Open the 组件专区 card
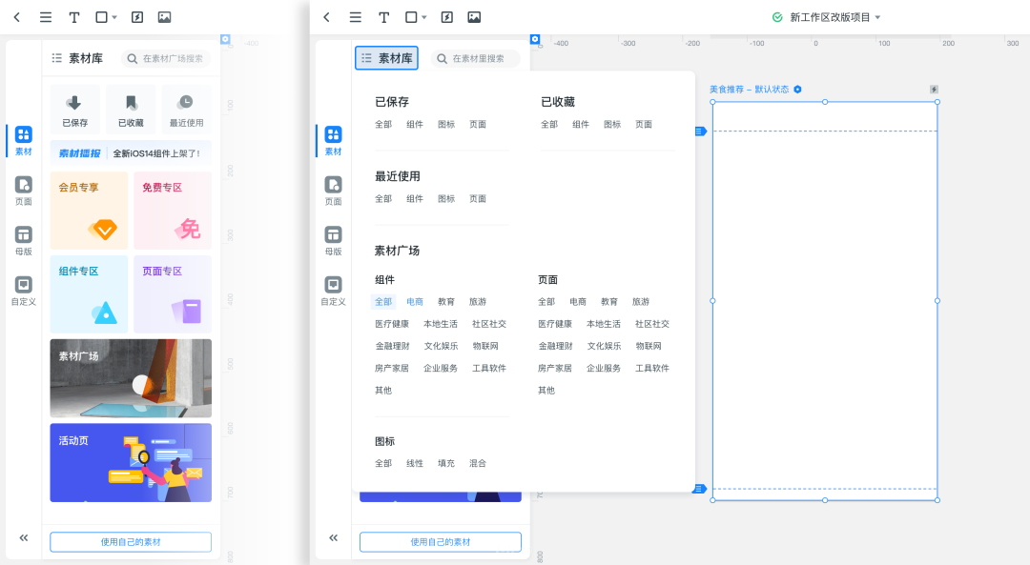1030x565 pixels. [x=89, y=294]
